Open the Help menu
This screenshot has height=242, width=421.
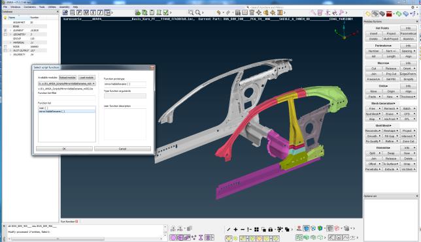[75, 7]
